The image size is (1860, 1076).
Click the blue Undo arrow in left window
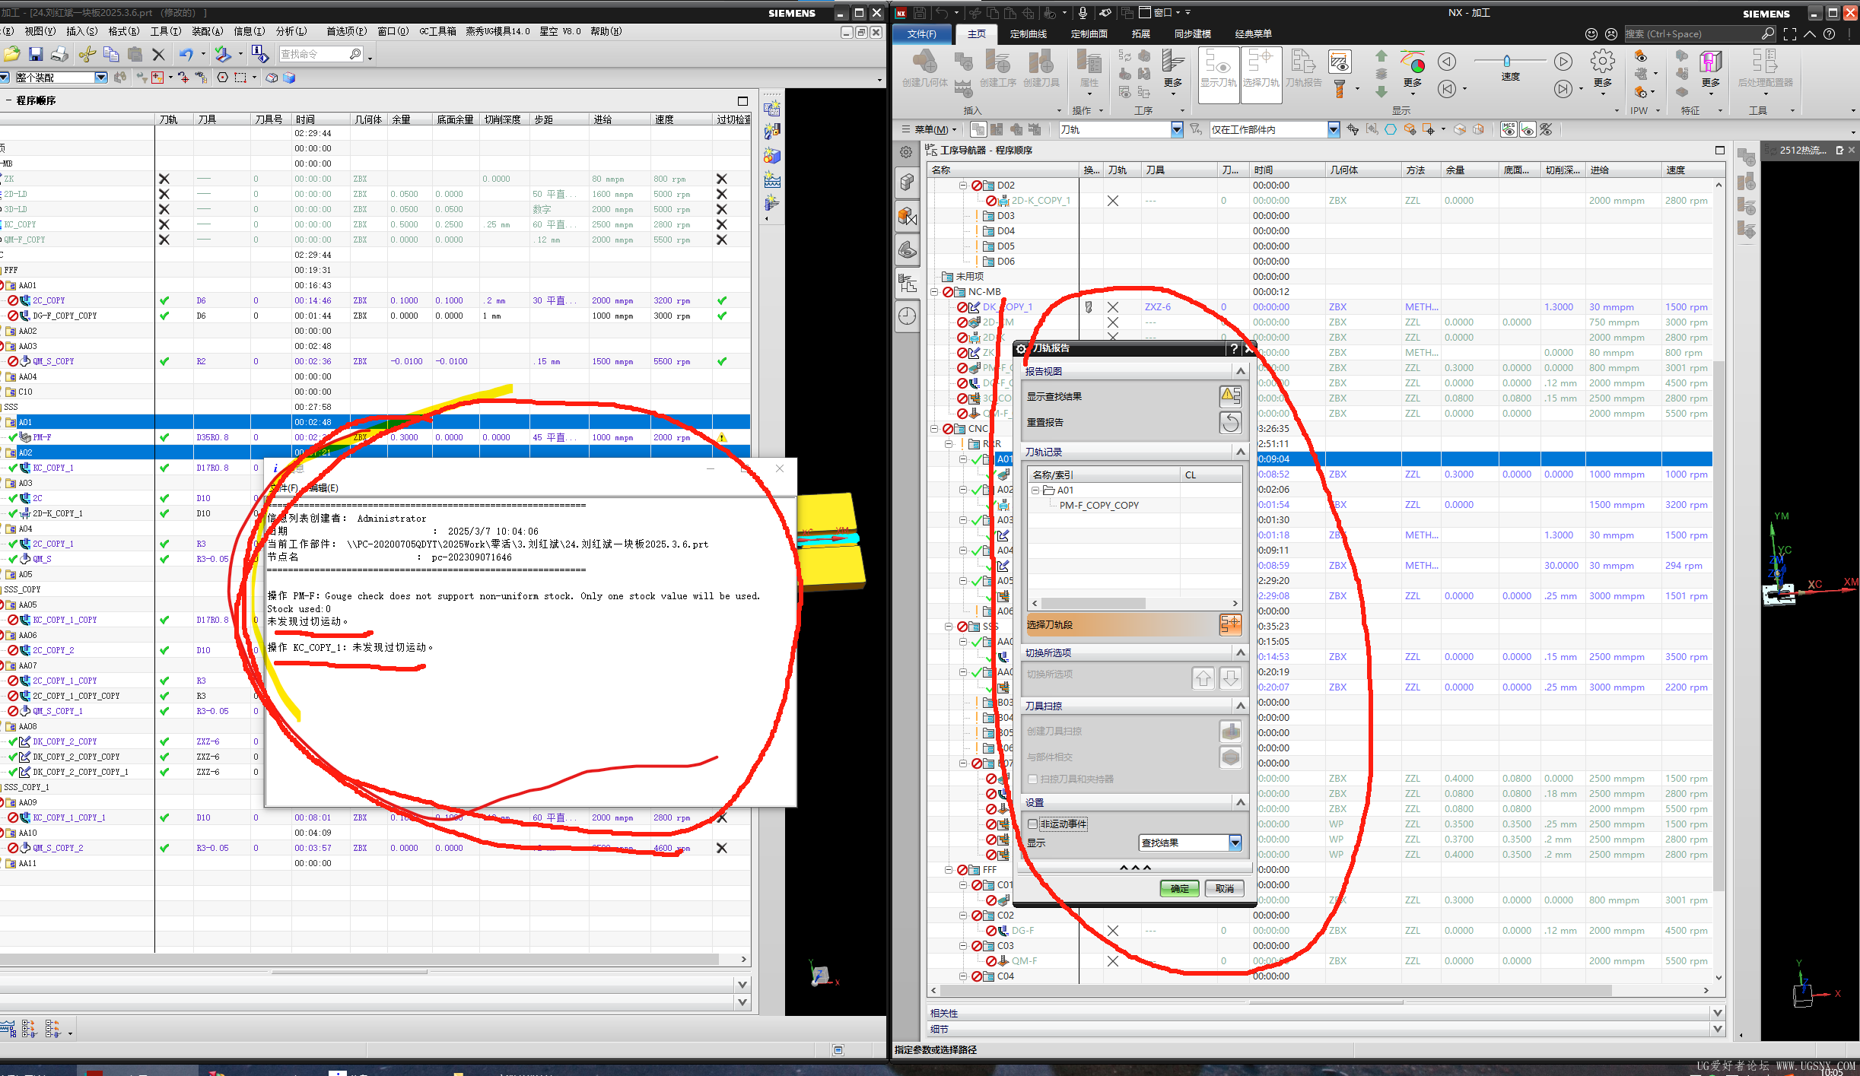186,54
